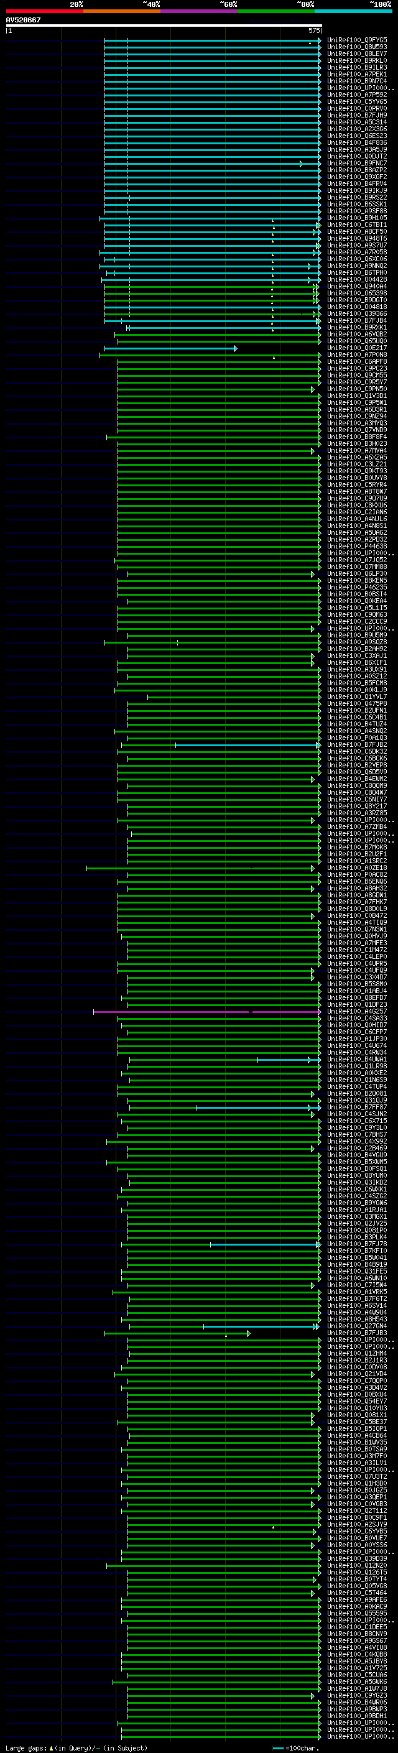Click the orange ~40% identity legend segment
The width and height of the screenshot is (398, 1753).
[x=122, y=11]
